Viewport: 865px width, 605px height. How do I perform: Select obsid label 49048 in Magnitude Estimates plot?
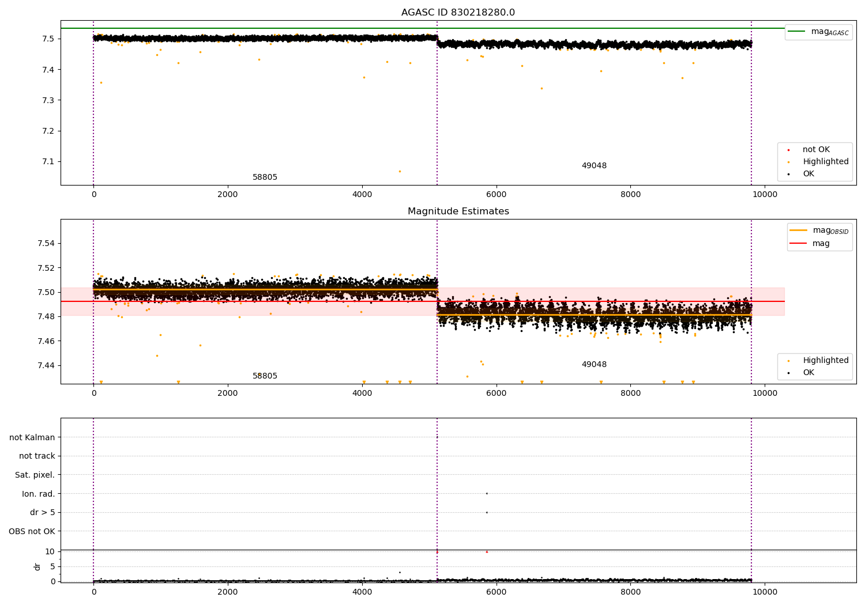tap(594, 365)
